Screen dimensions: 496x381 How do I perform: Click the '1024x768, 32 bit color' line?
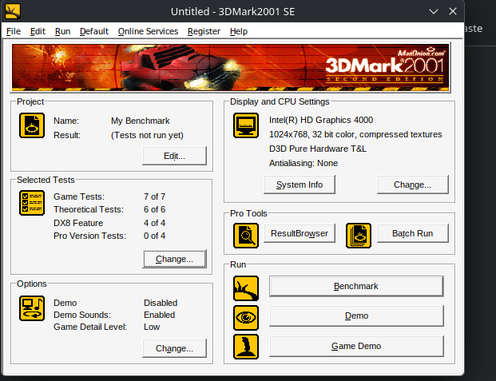[x=355, y=134]
